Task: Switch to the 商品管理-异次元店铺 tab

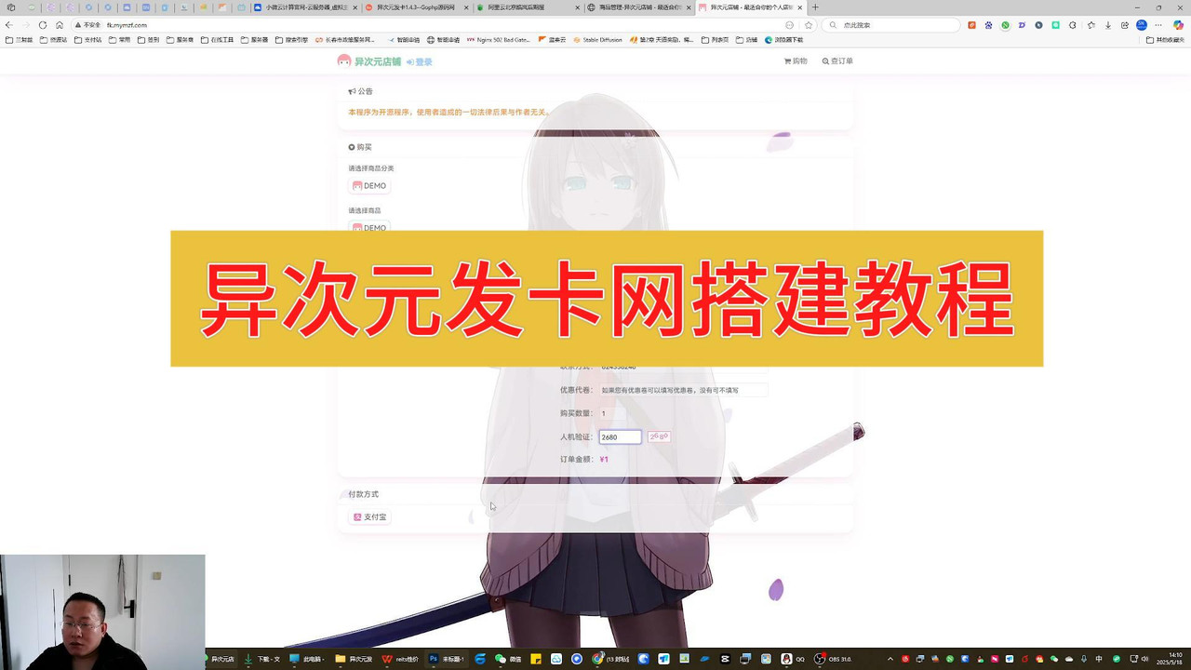Action: pos(638,7)
